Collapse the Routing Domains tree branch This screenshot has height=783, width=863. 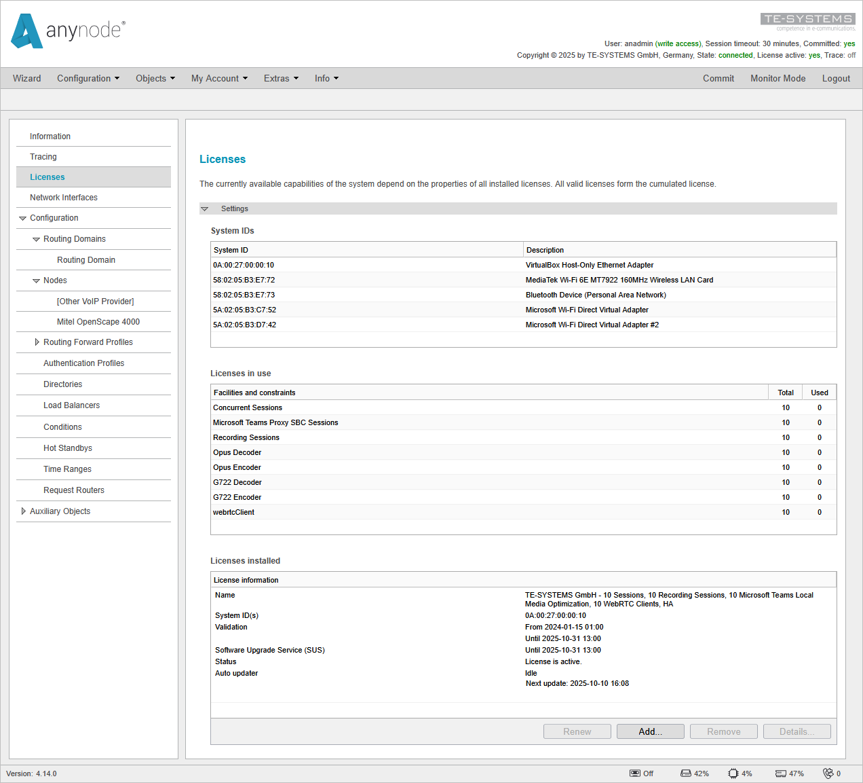pos(37,239)
